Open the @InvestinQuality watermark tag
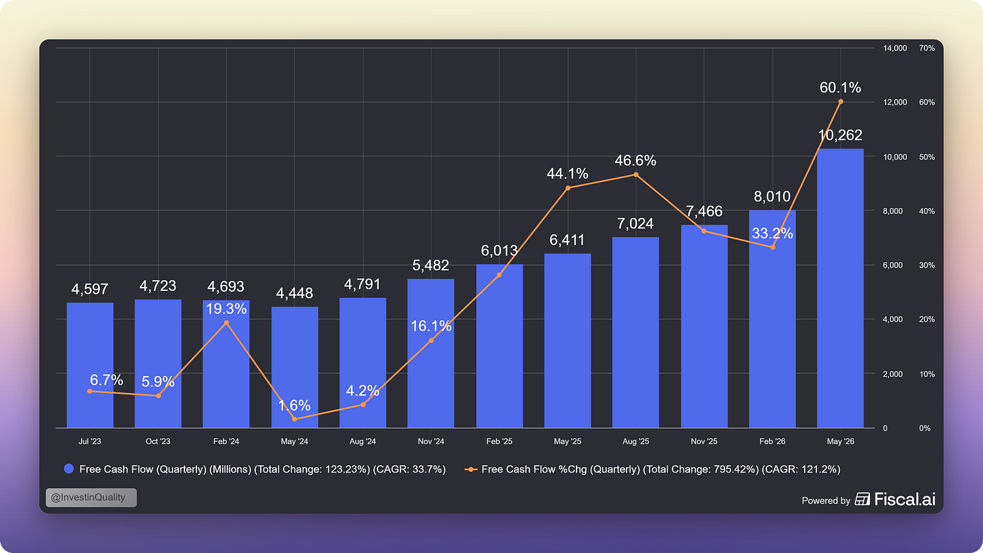 point(91,498)
